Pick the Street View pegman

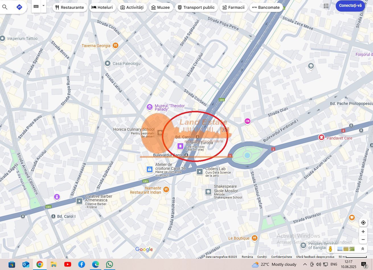point(330,249)
